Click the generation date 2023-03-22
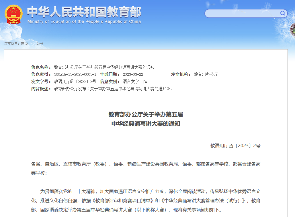The height and width of the screenshot is (217, 295). coord(133,74)
